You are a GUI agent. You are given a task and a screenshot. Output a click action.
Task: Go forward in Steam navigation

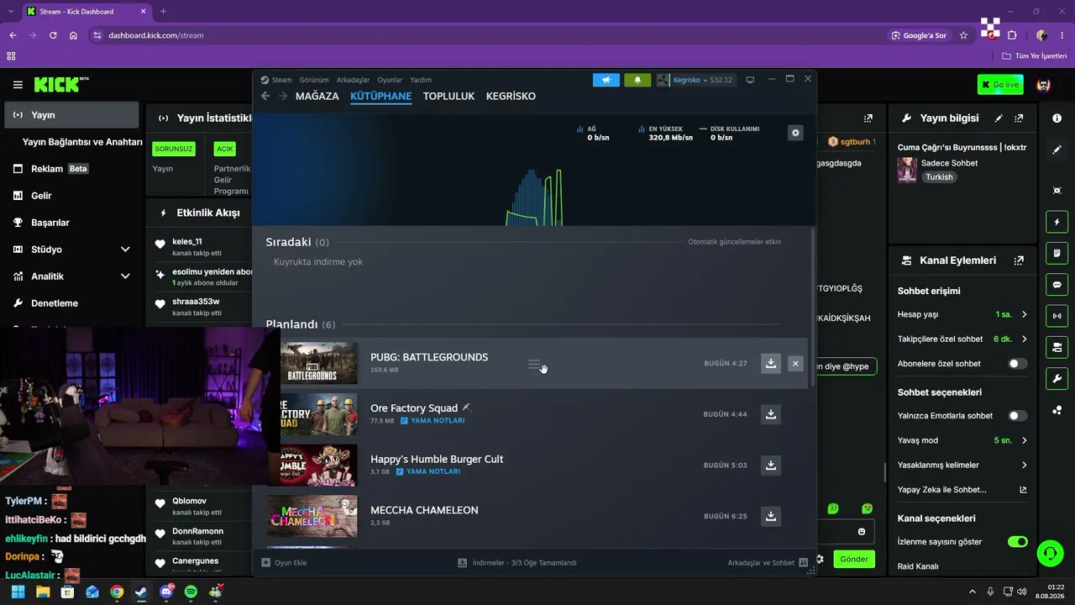283,96
